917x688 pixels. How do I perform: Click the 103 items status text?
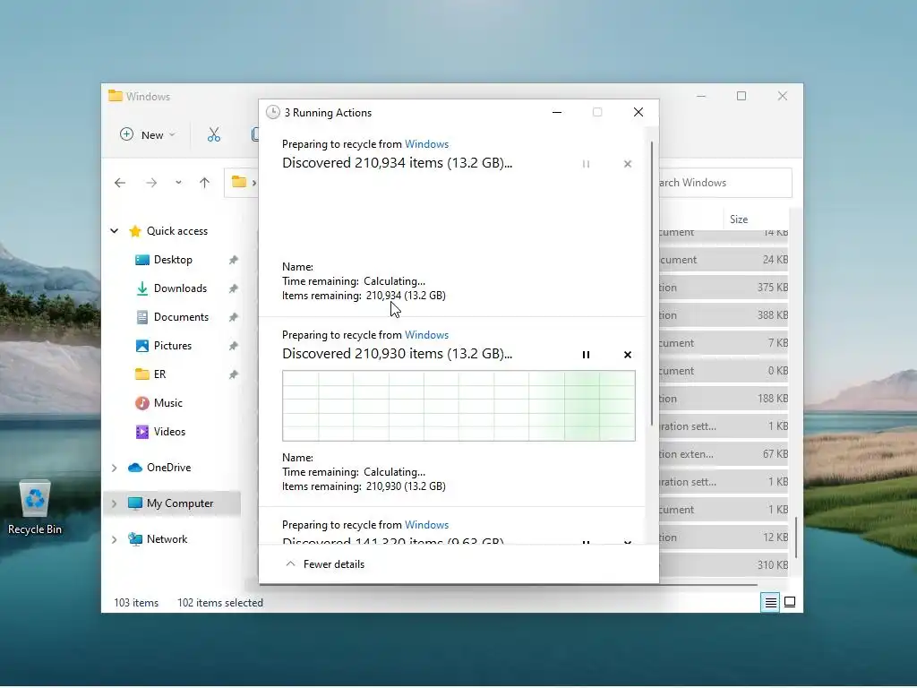click(136, 603)
